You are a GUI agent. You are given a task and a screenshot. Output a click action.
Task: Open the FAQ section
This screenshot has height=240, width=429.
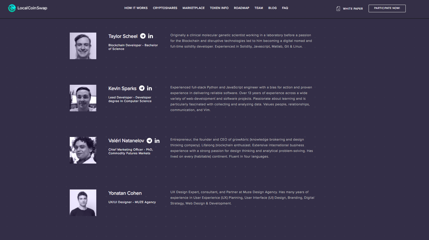(285, 8)
